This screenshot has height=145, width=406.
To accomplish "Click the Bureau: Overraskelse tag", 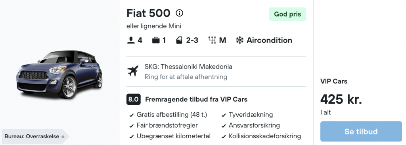I will pyautogui.click(x=35, y=136).
